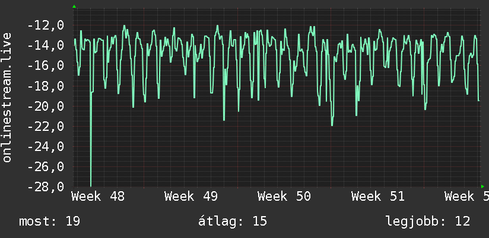Click the -14,0 y-axis label

[46, 46]
